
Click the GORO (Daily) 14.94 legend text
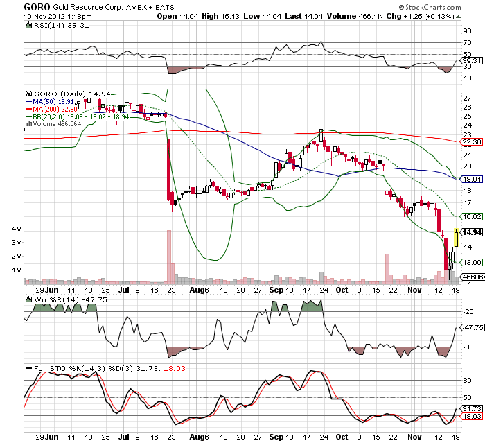tap(72, 94)
